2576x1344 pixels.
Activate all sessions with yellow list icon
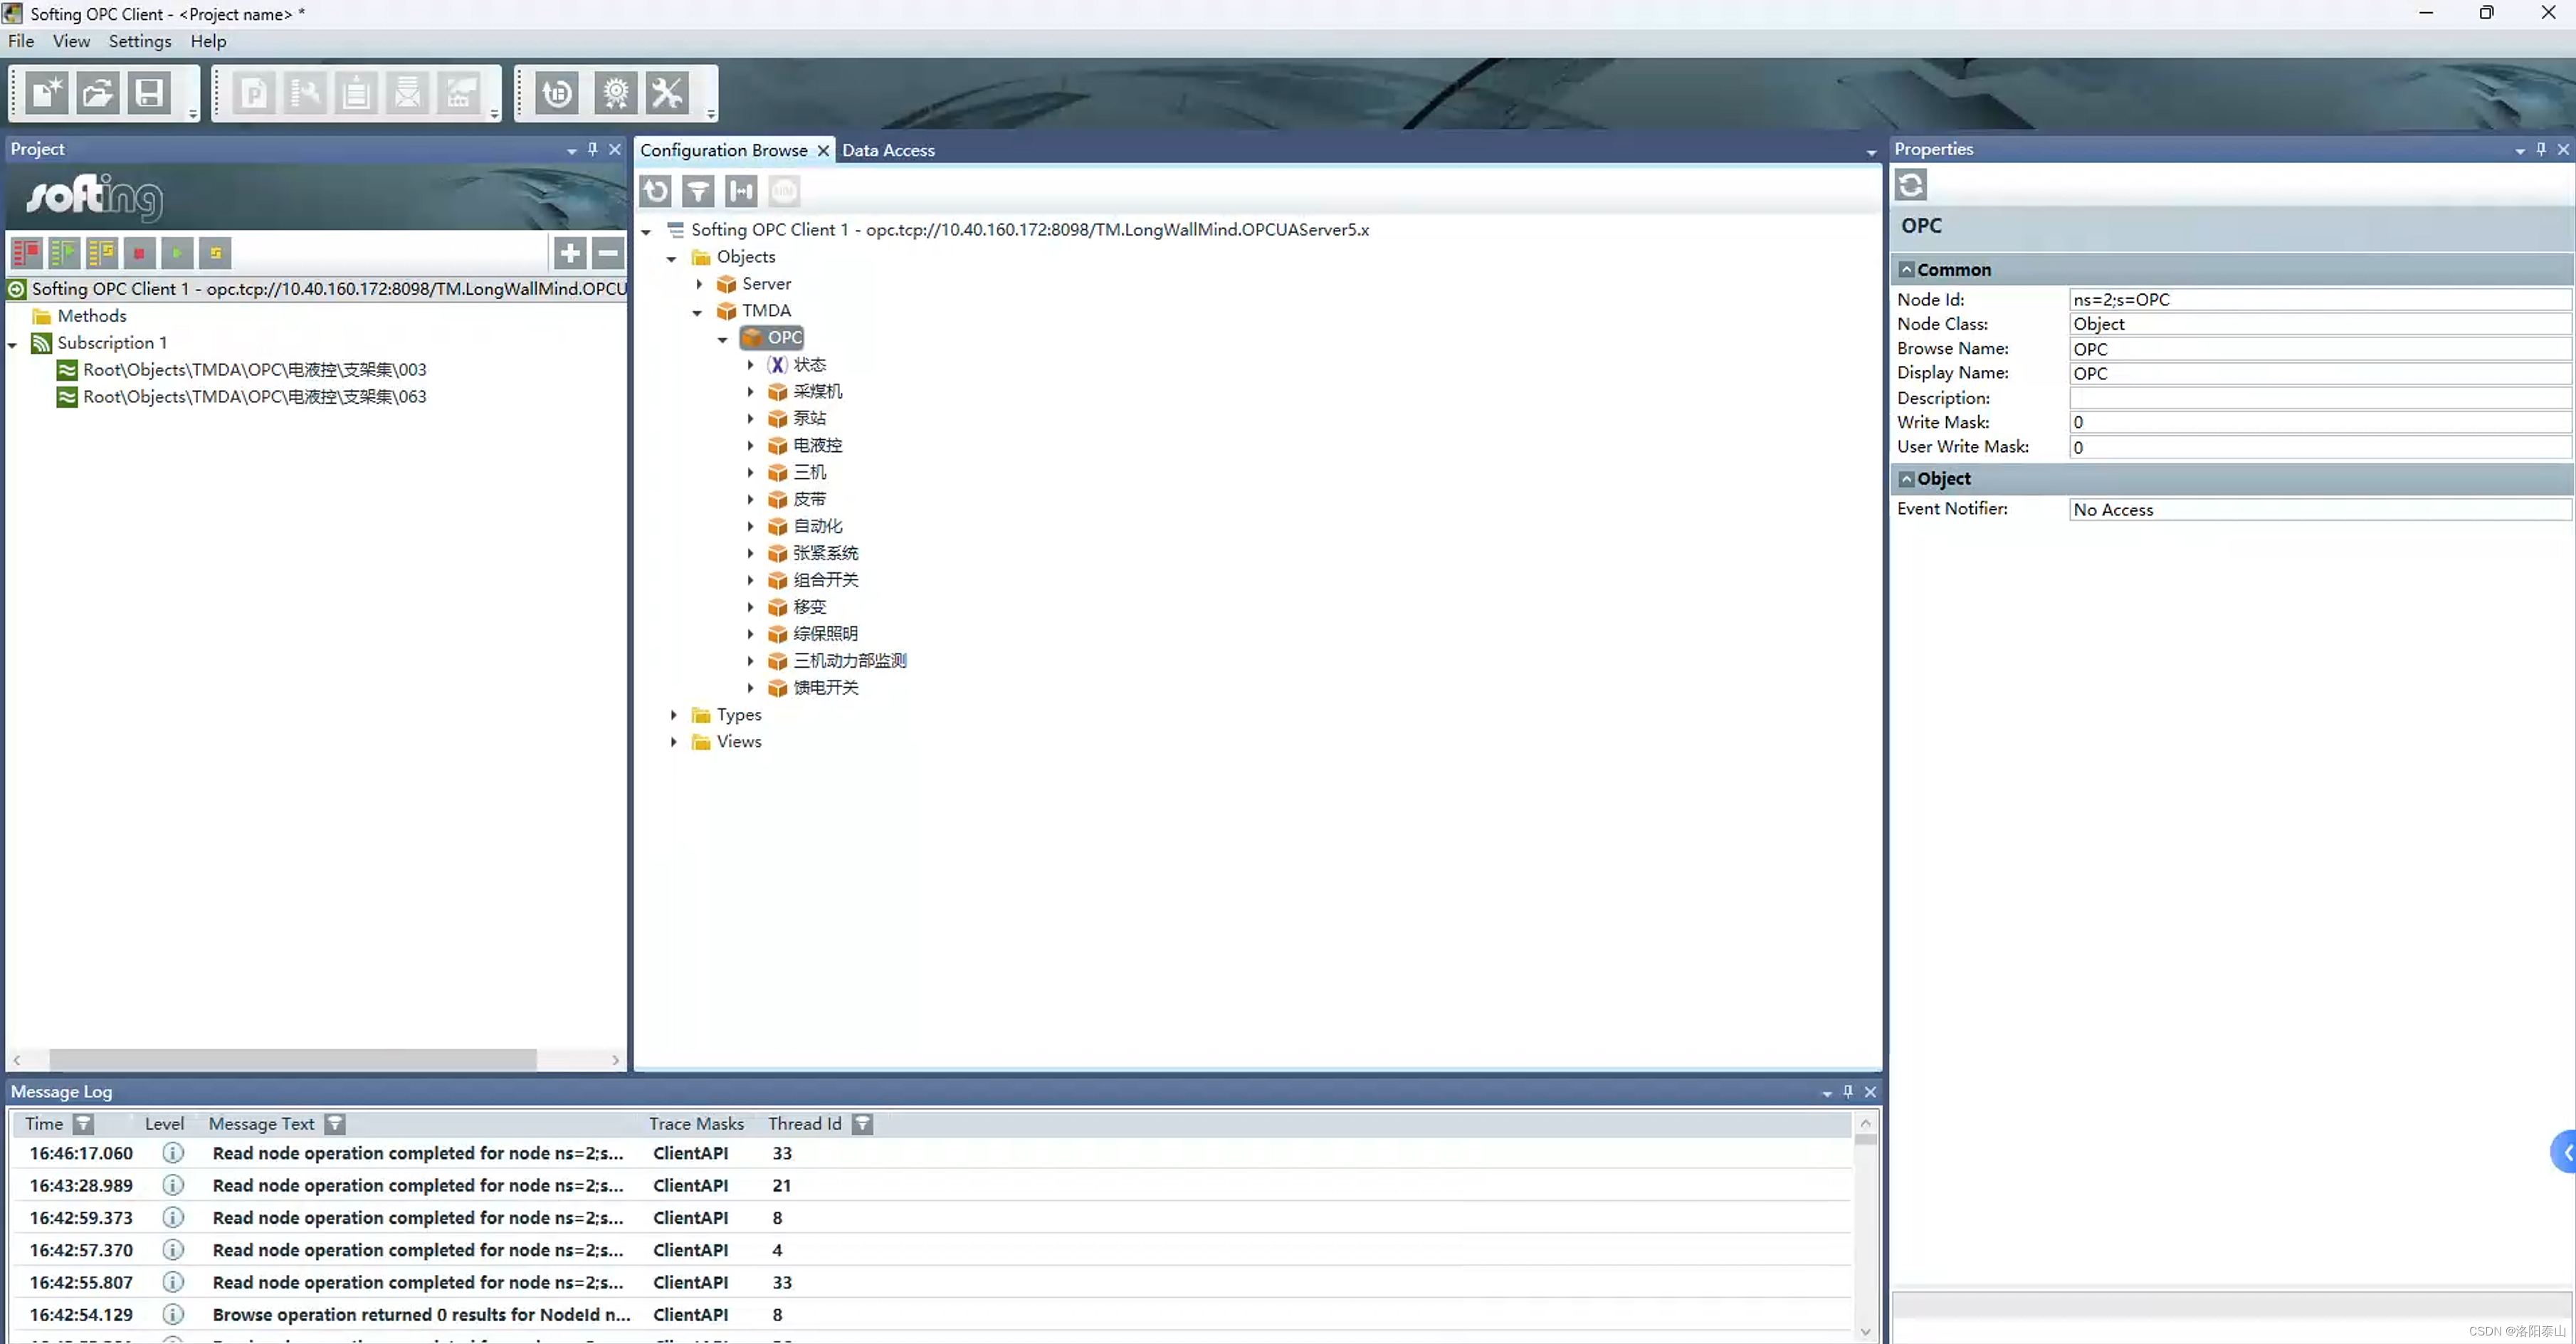(102, 253)
